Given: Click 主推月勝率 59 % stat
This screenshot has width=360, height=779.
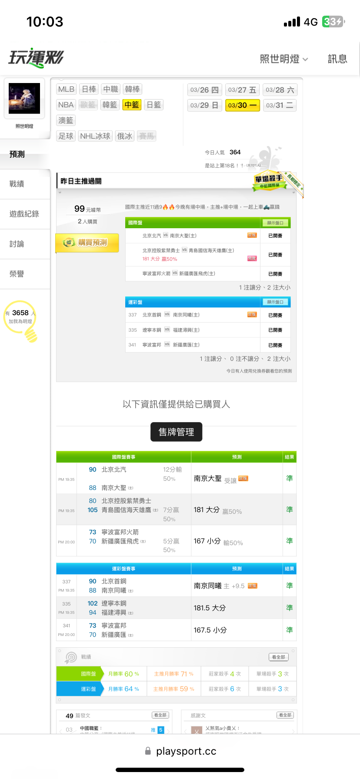Looking at the screenshot, I should coord(174,689).
